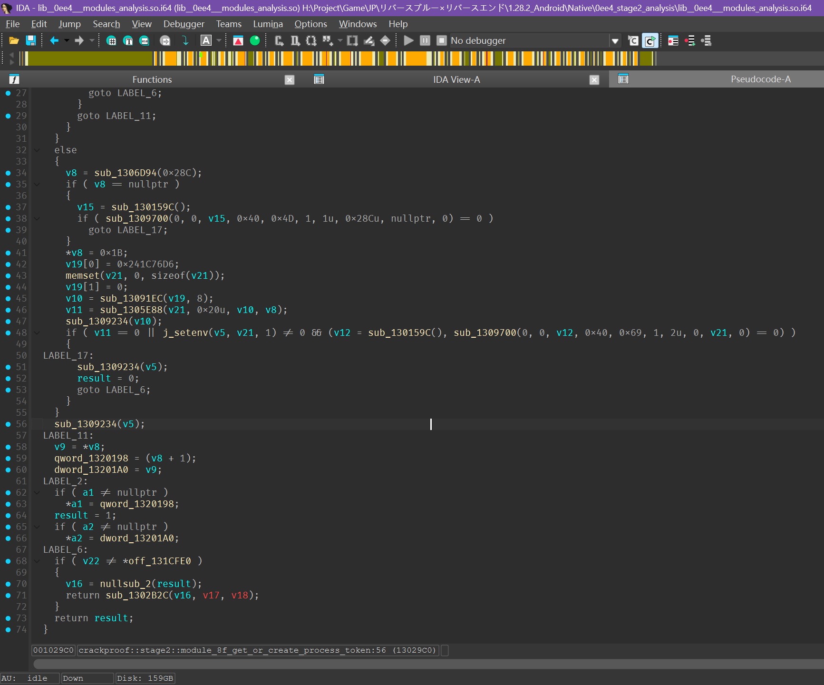Jump forward with the gray right arrow
Viewport: 824px width, 685px height.
click(x=79, y=41)
